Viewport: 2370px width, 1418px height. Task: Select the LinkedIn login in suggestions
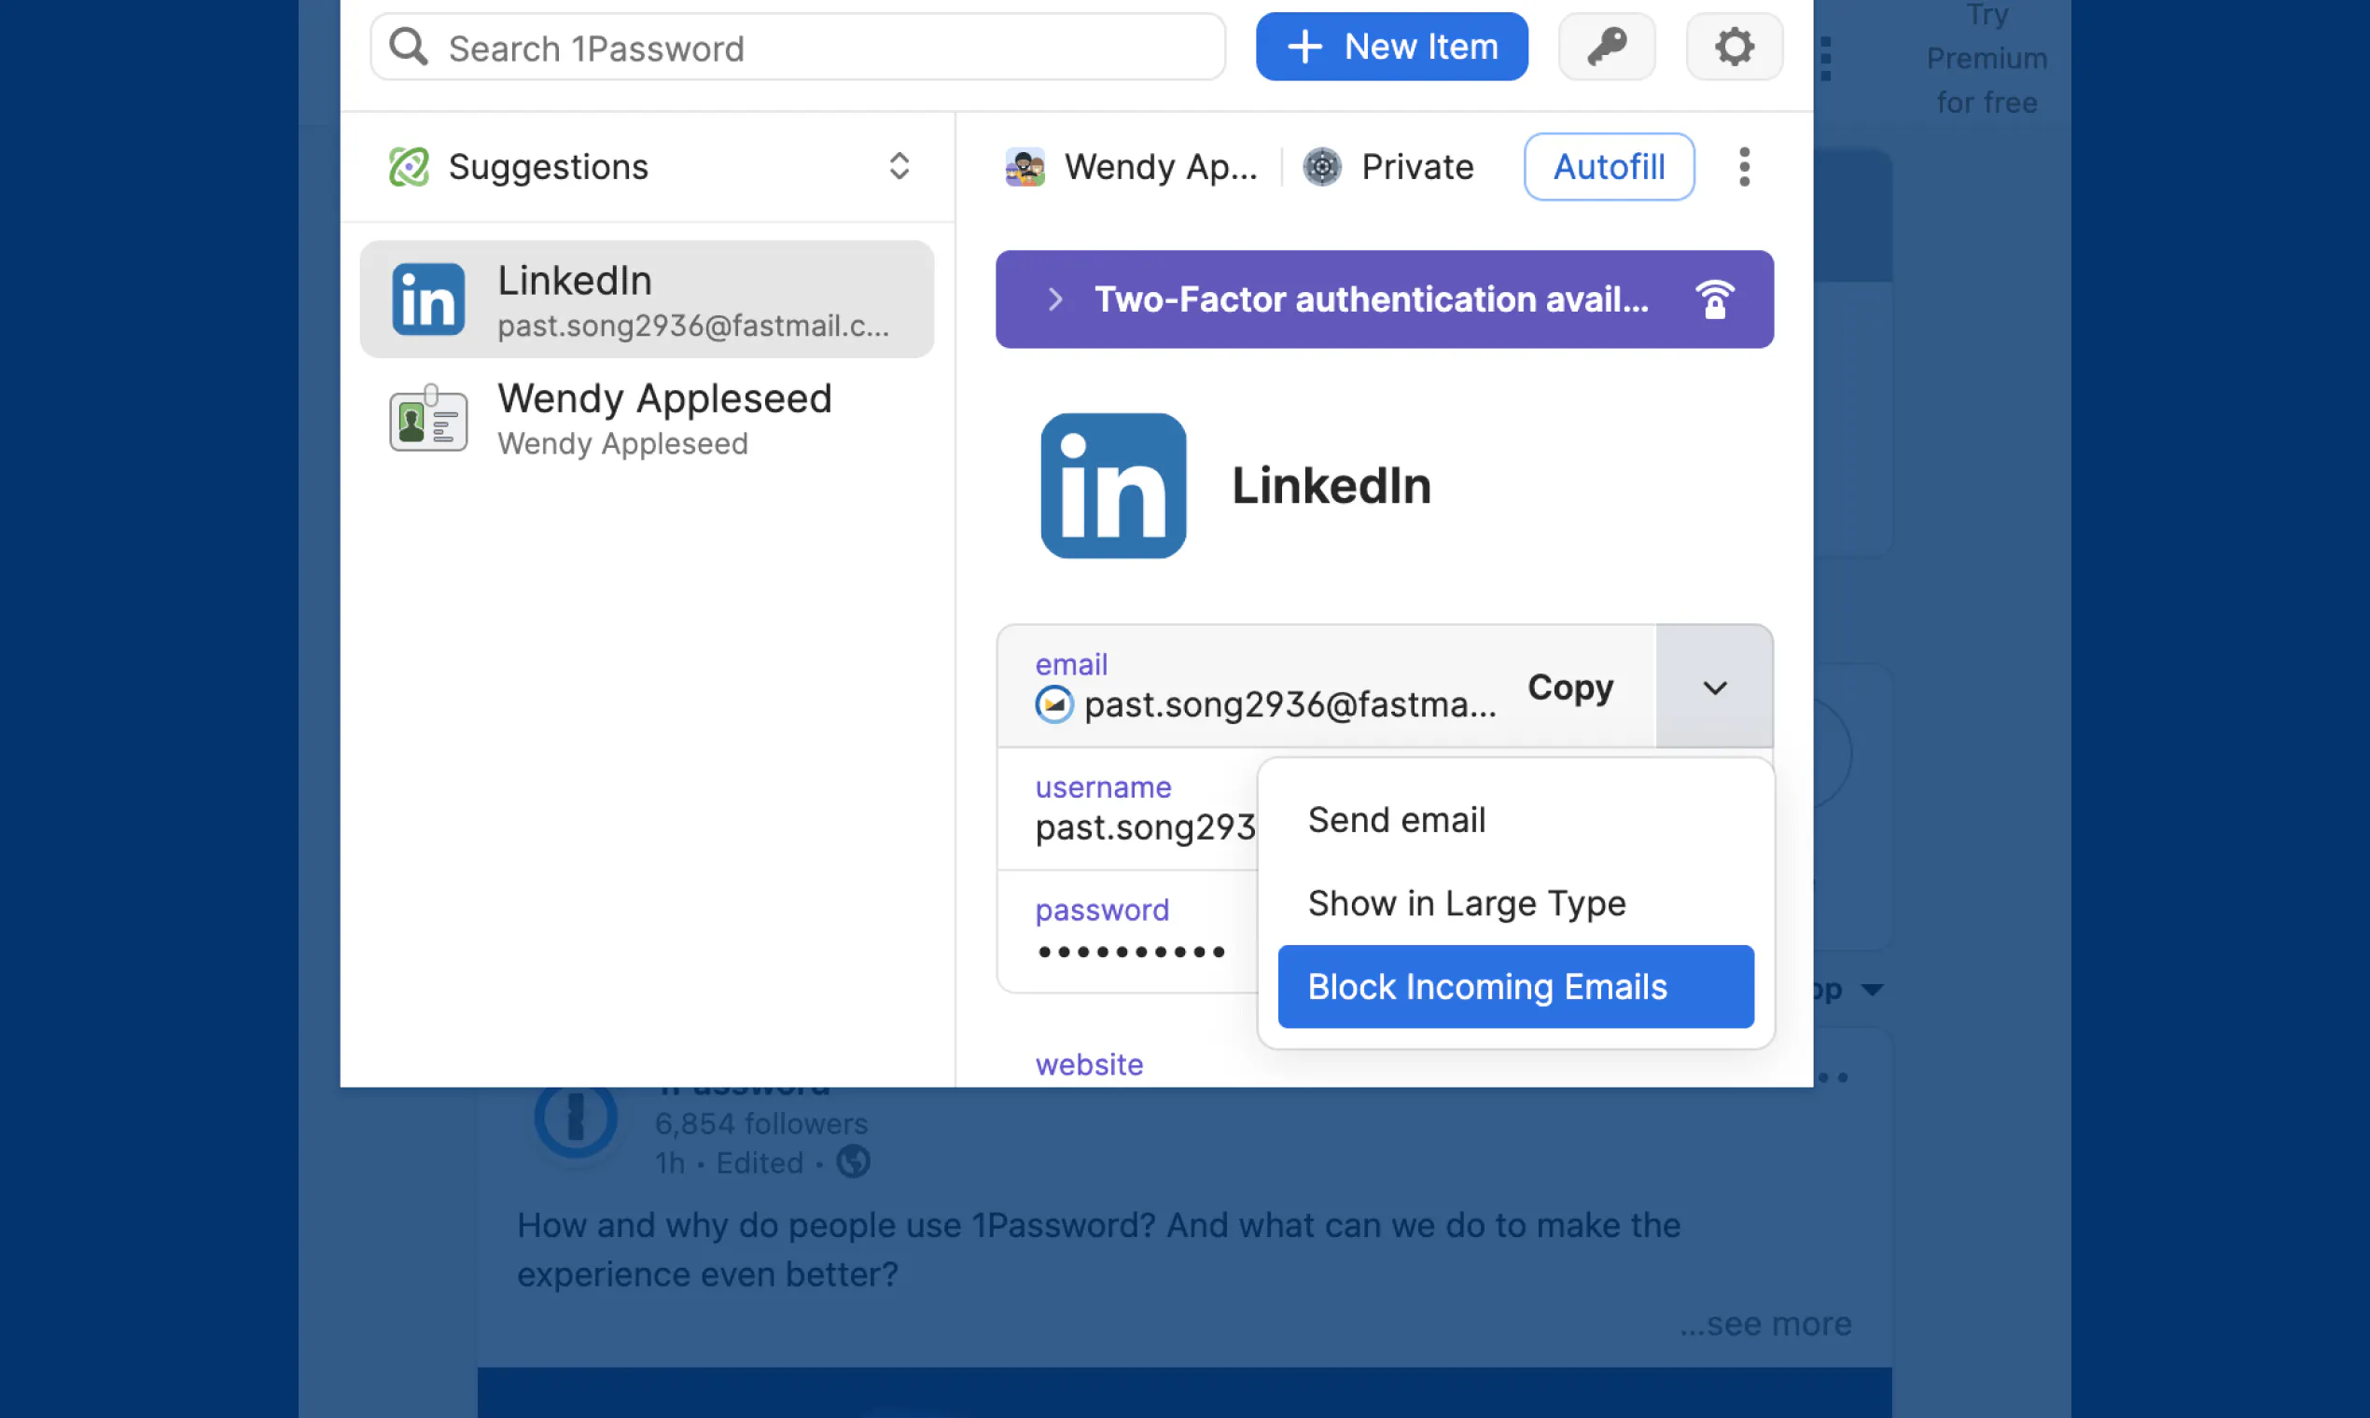click(x=647, y=299)
